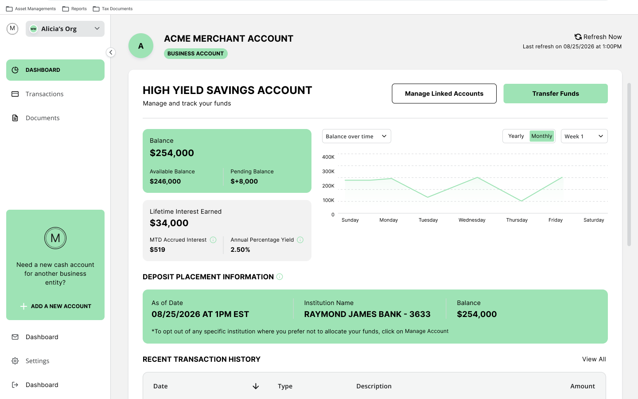Click the Last refresh timestamp text

coord(572,47)
